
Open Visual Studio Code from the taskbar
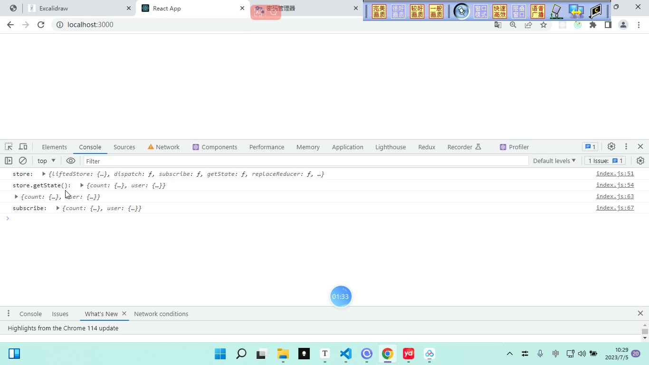[x=346, y=354]
